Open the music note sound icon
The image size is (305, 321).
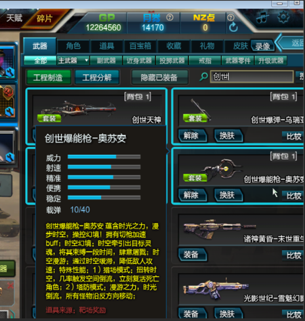[262, 18]
